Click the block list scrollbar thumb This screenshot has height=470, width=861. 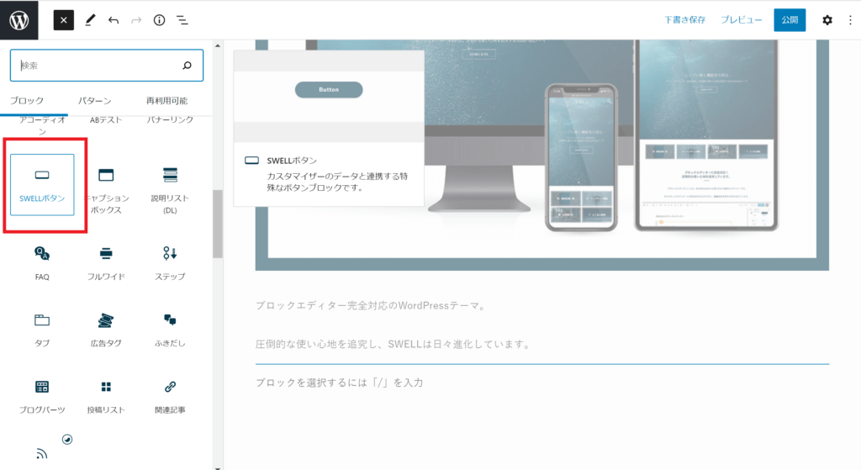tap(218, 224)
